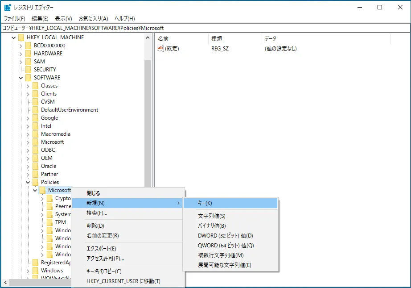Select the SAM folder icon
This screenshot has height=288, width=411.
[x=29, y=62]
